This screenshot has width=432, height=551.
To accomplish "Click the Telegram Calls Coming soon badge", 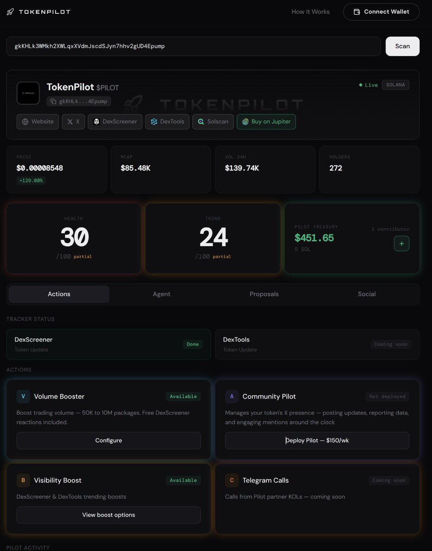I will pos(389,480).
